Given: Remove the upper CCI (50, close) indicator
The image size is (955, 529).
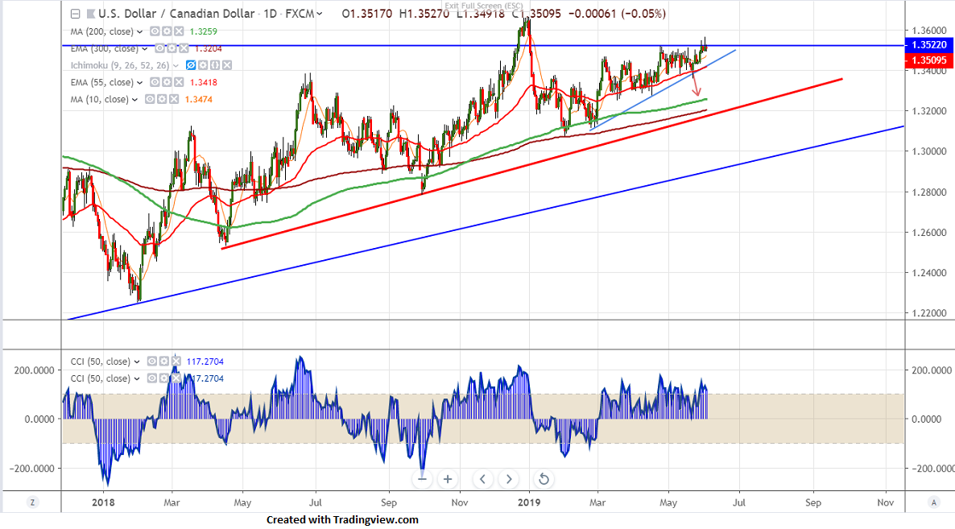Looking at the screenshot, I should coord(176,361).
